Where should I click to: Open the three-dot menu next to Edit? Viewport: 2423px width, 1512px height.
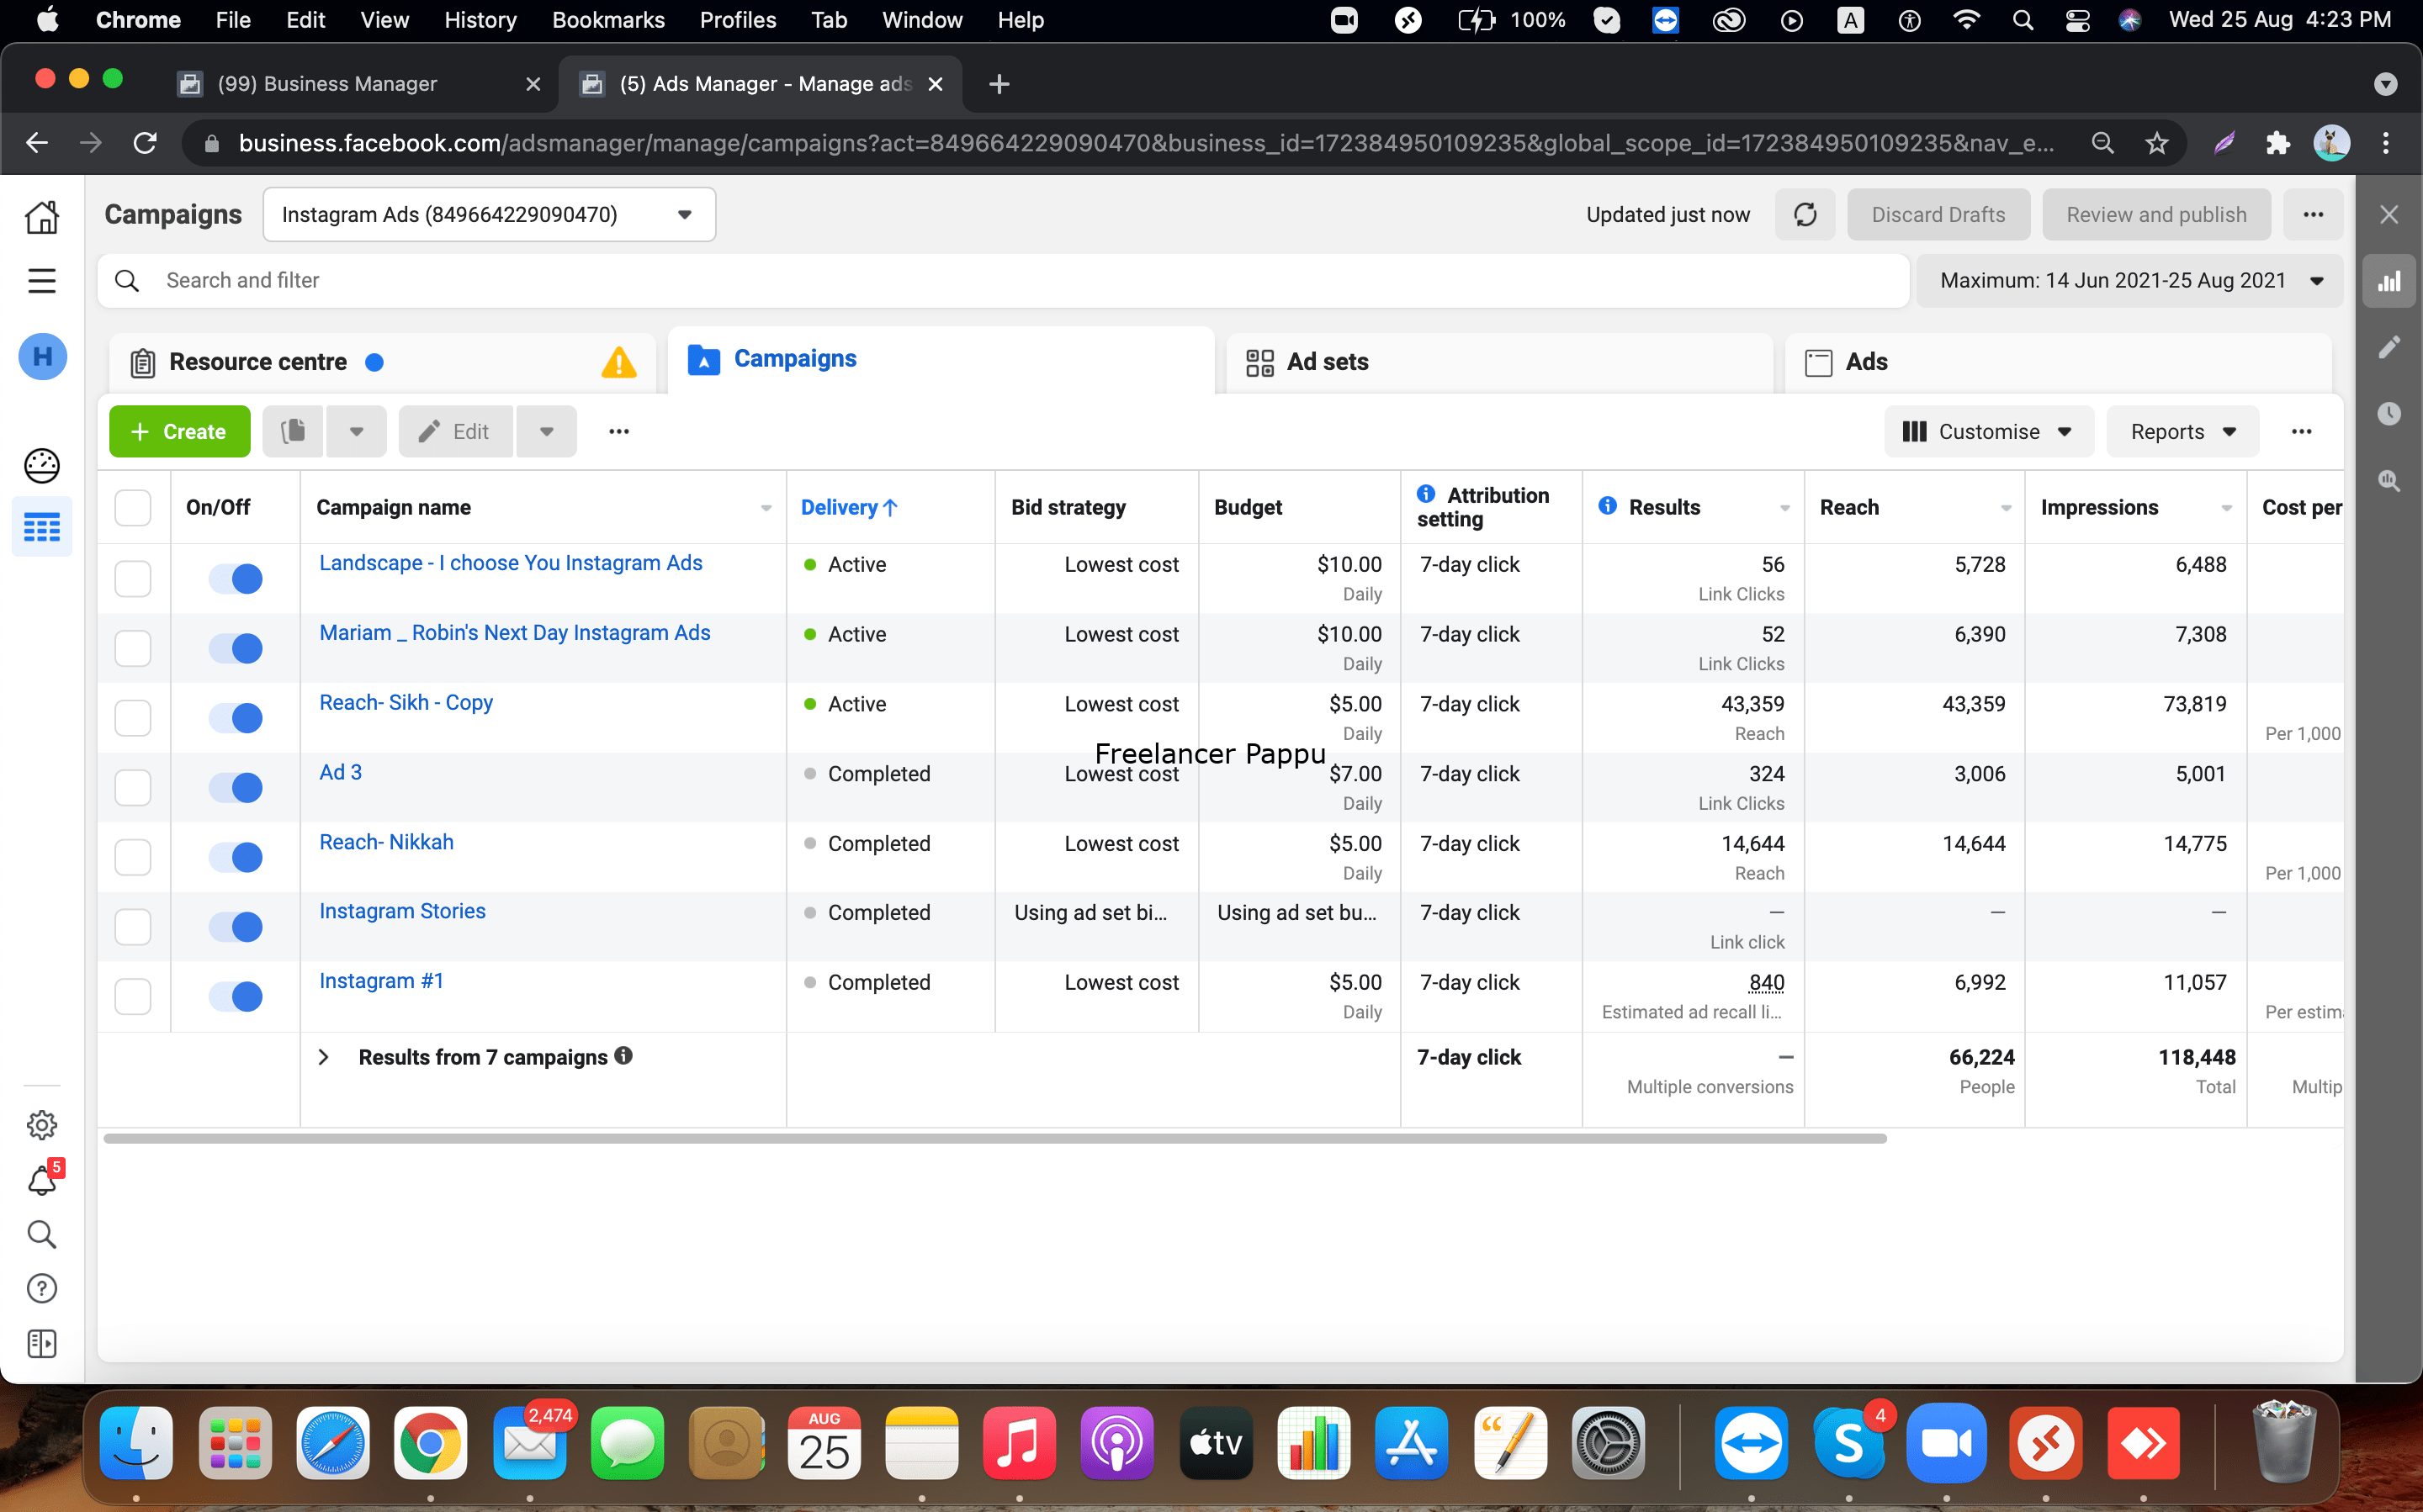[619, 431]
